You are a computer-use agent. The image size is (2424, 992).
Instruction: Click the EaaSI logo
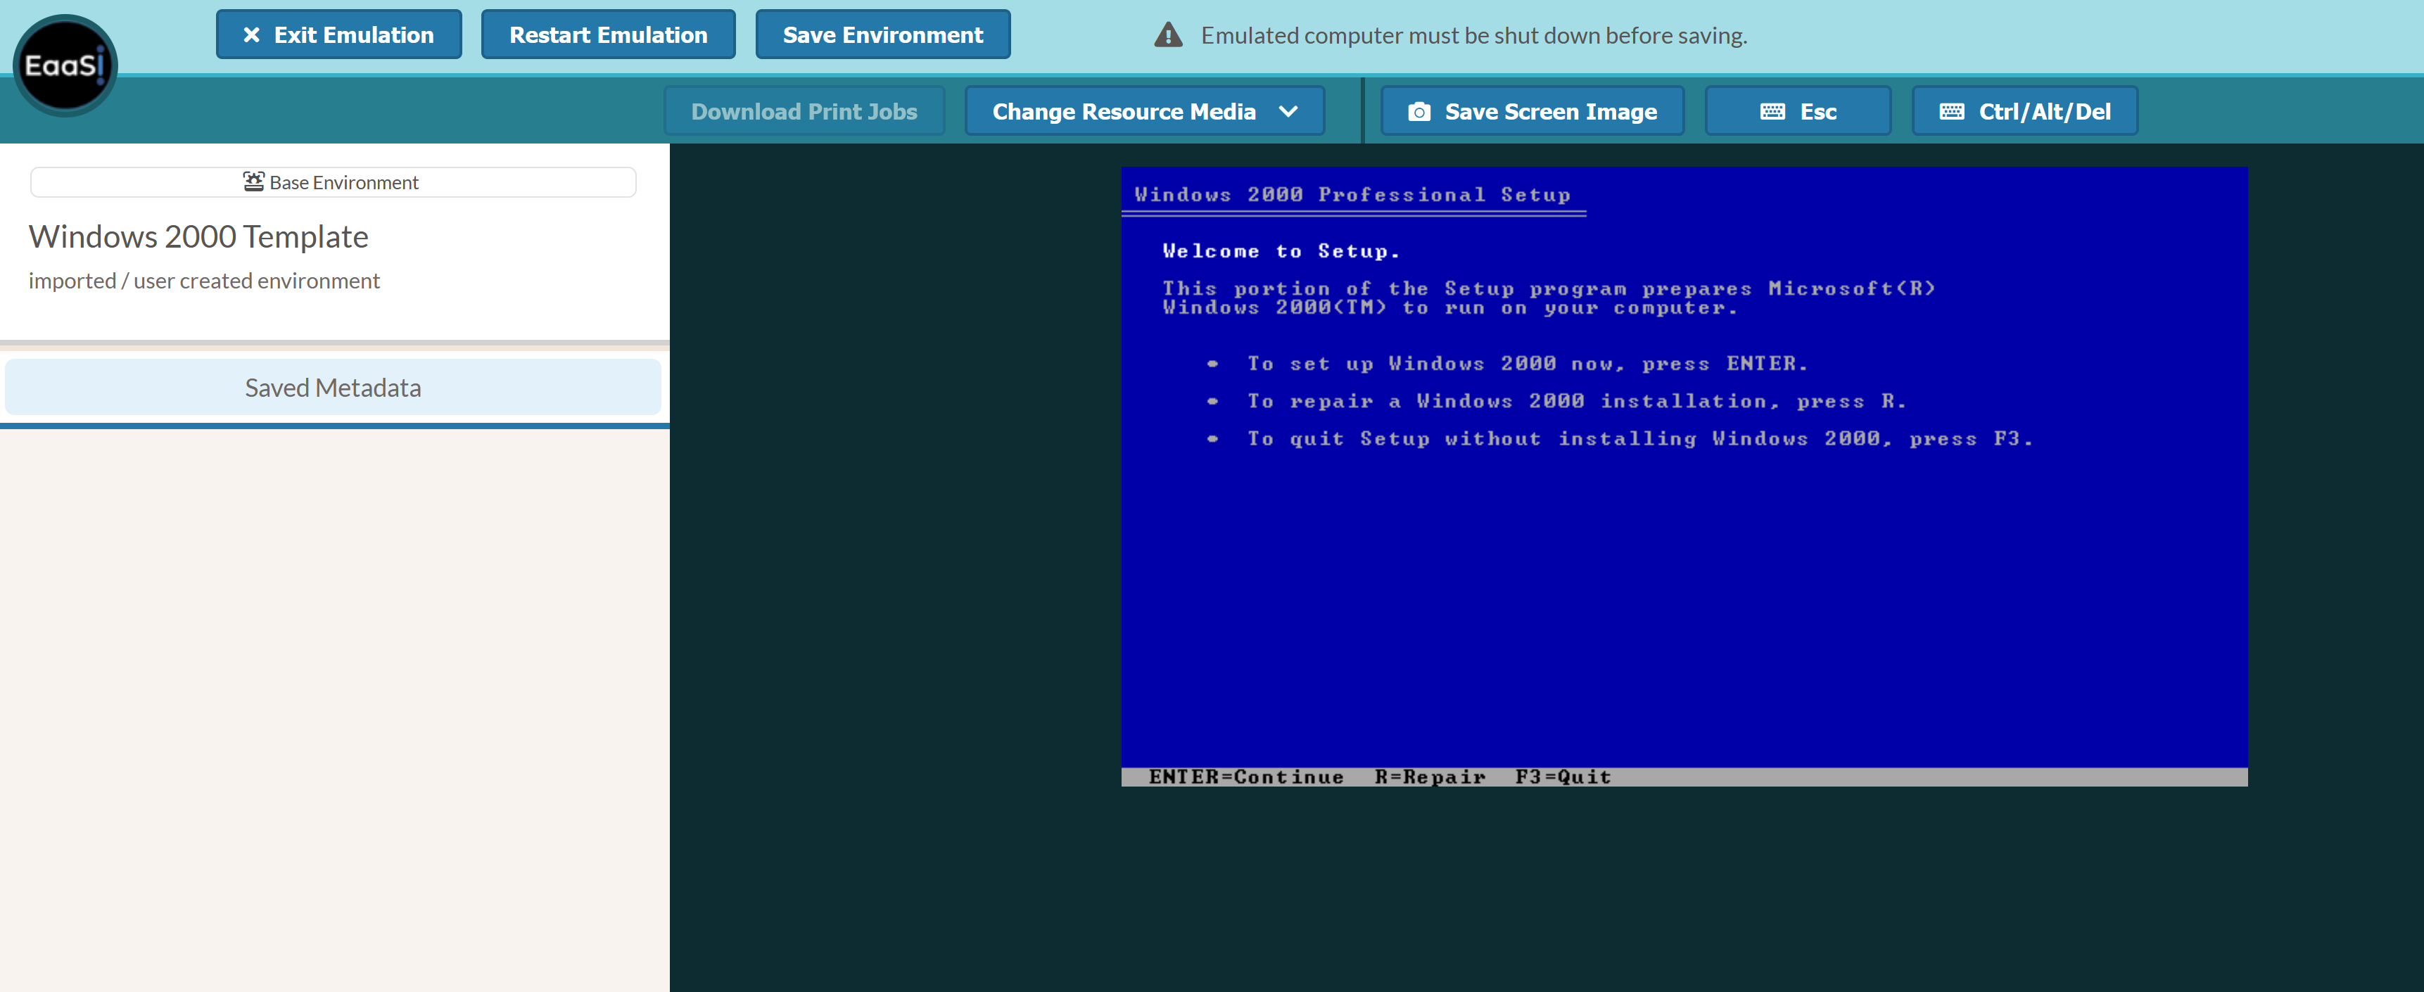point(65,66)
